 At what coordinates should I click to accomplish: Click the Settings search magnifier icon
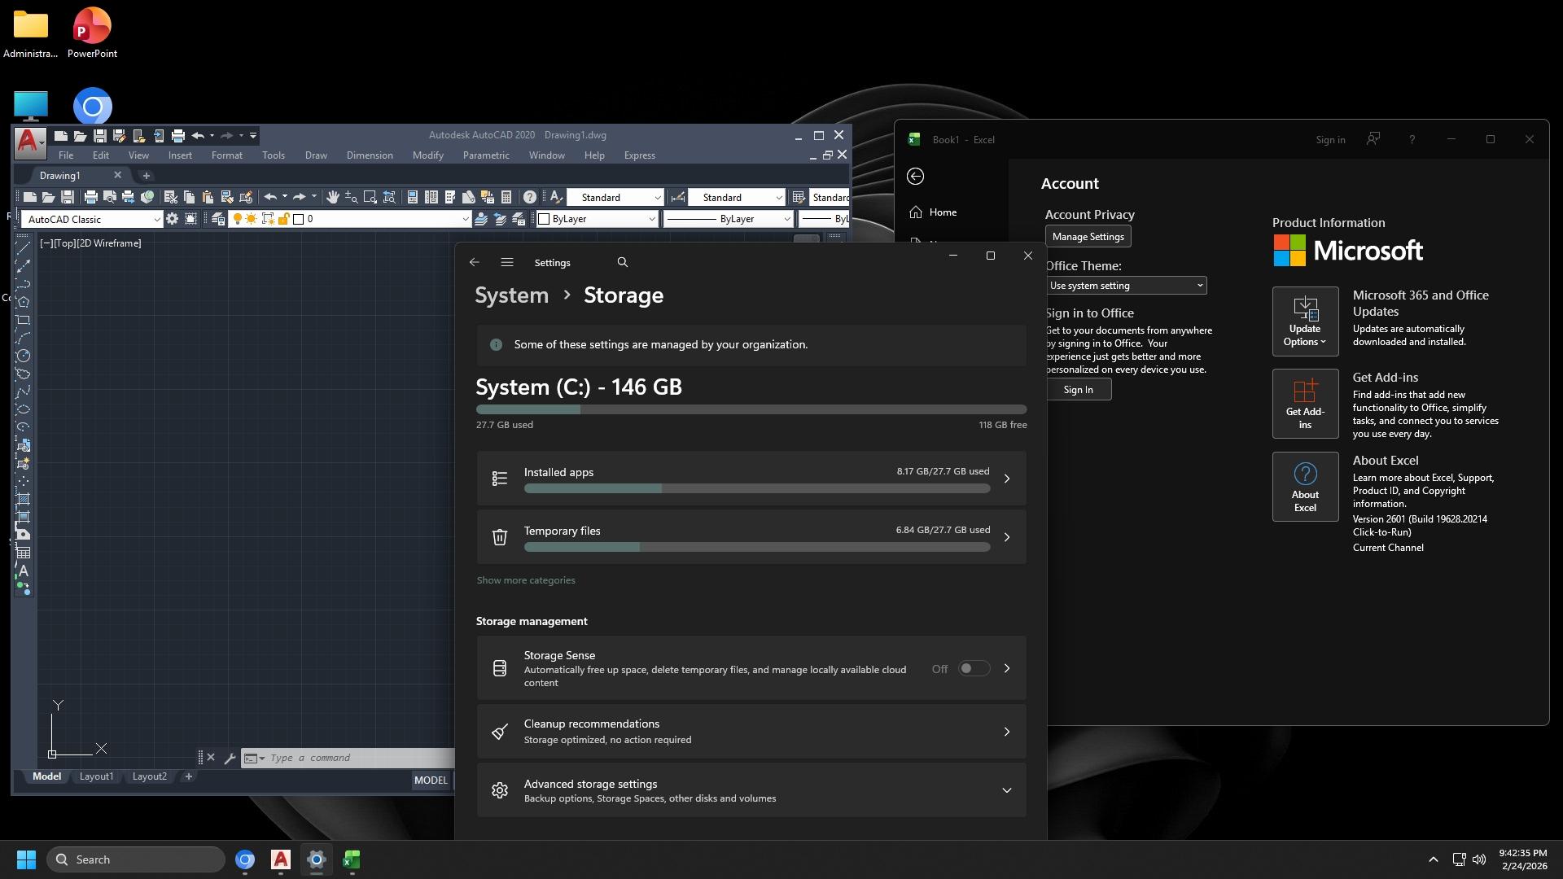(623, 262)
